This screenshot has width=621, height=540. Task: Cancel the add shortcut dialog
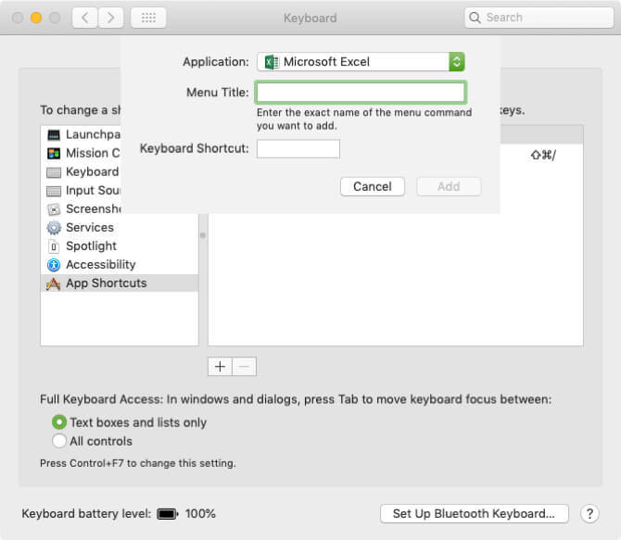pos(373,186)
